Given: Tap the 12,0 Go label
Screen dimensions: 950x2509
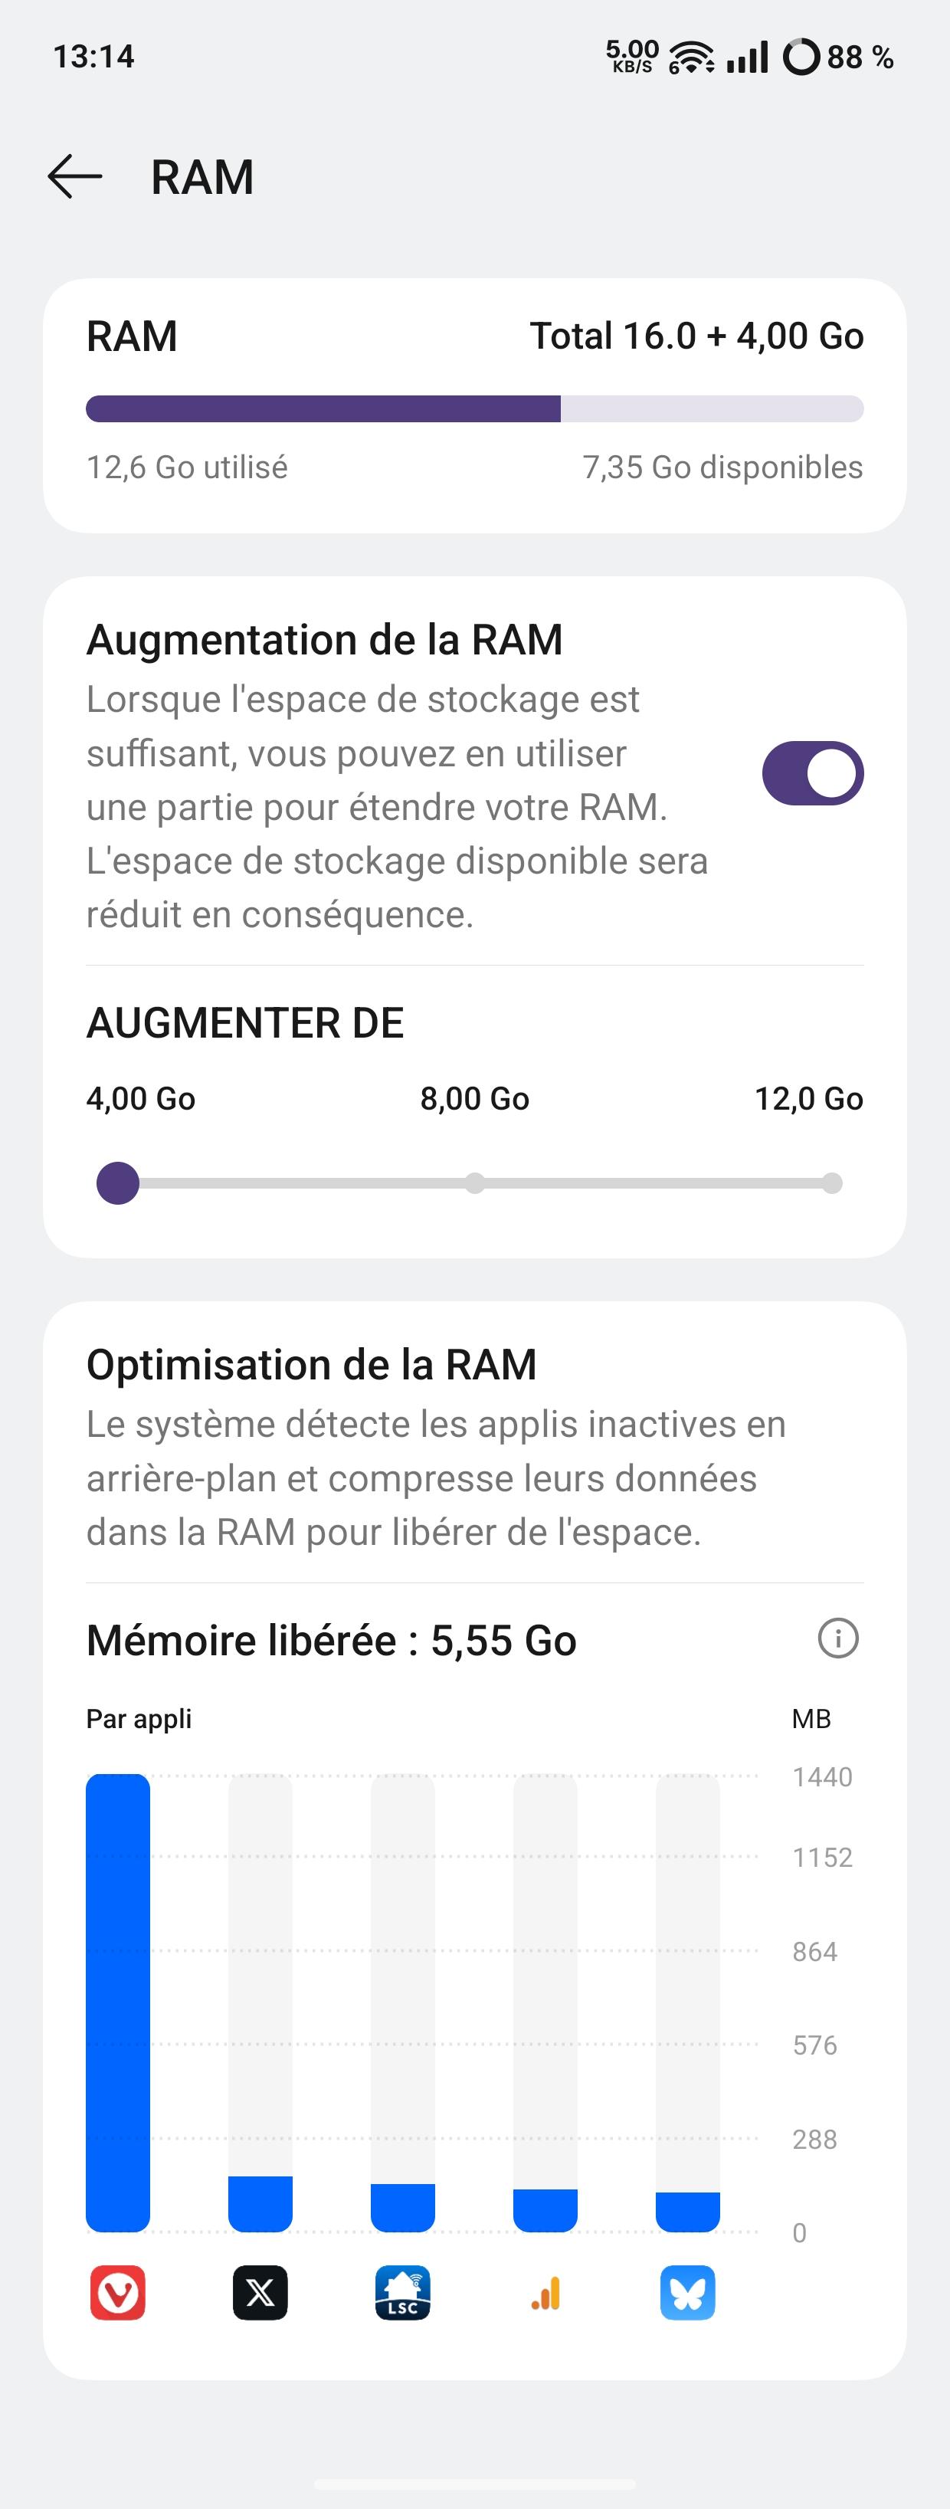Looking at the screenshot, I should click(808, 1099).
